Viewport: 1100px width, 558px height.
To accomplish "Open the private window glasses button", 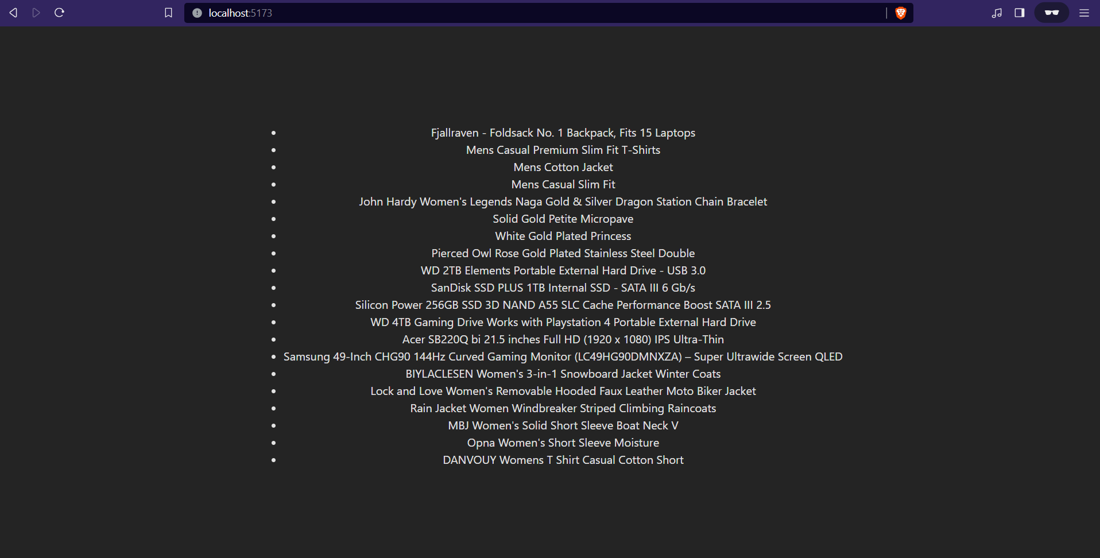I will coord(1052,13).
